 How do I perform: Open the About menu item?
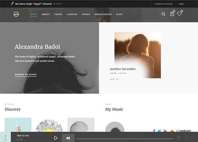pos(46,14)
